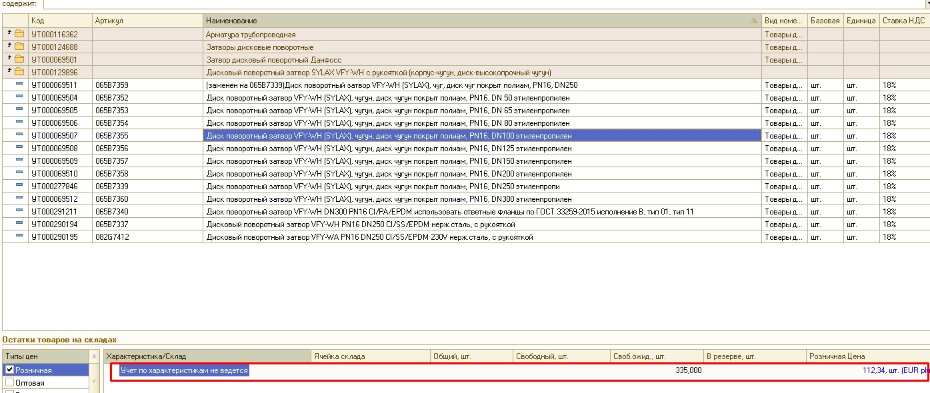
Task: Click item icon of row УТ000290195
Action: (19, 236)
